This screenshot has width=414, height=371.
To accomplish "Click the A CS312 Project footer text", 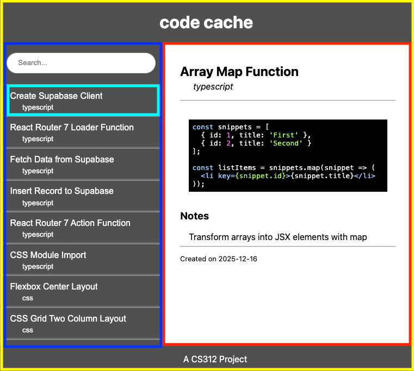I will tap(215, 359).
